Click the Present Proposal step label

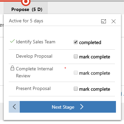tap(33, 89)
